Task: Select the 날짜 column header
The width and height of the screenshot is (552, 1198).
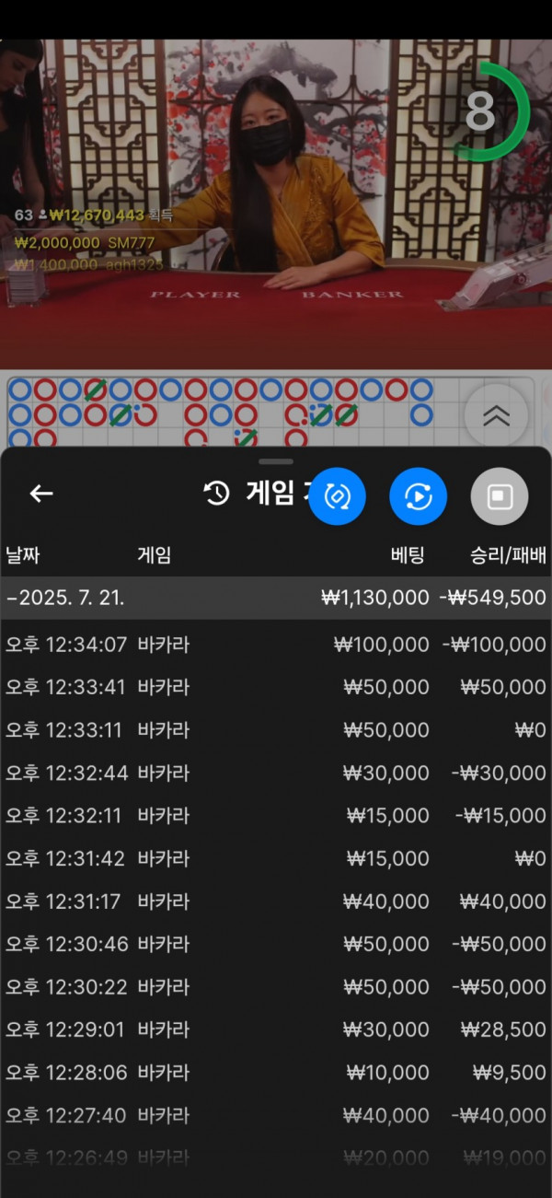Action: (23, 555)
